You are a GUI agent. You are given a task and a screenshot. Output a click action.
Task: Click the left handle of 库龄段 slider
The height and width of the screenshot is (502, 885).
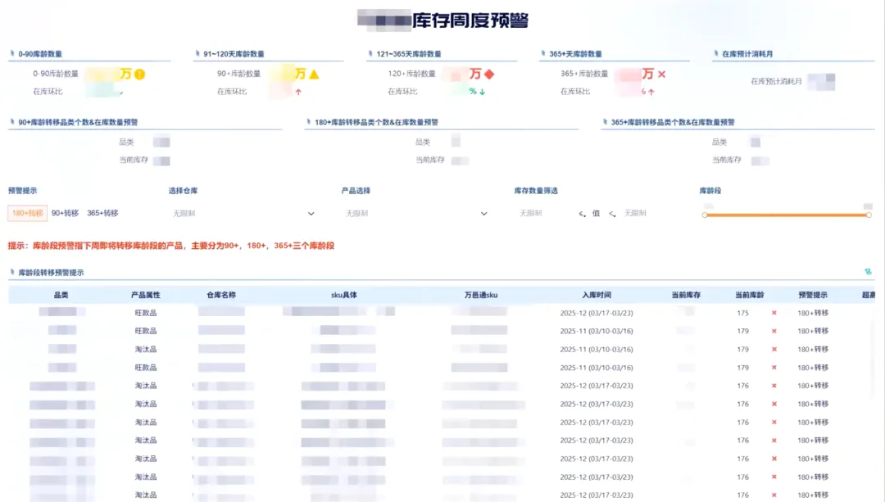(705, 215)
